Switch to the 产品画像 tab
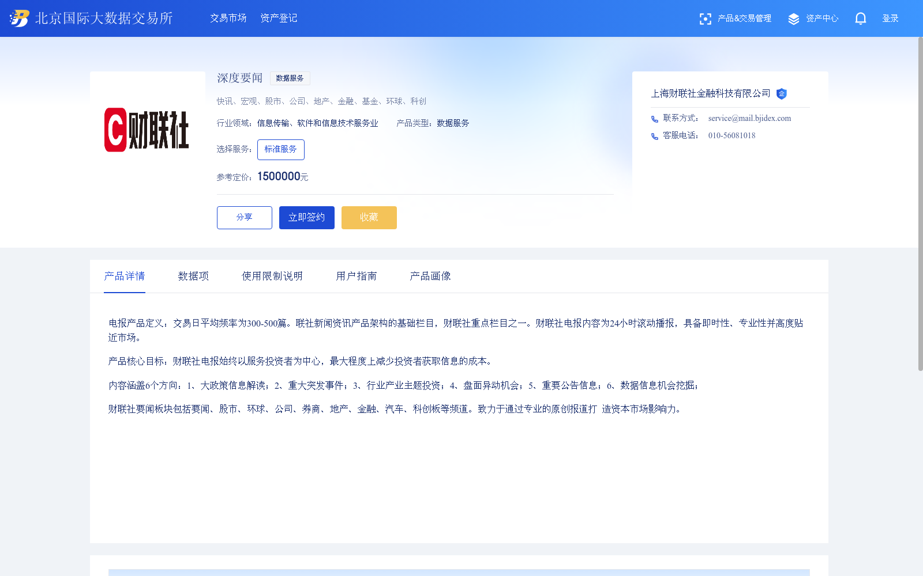 [430, 276]
